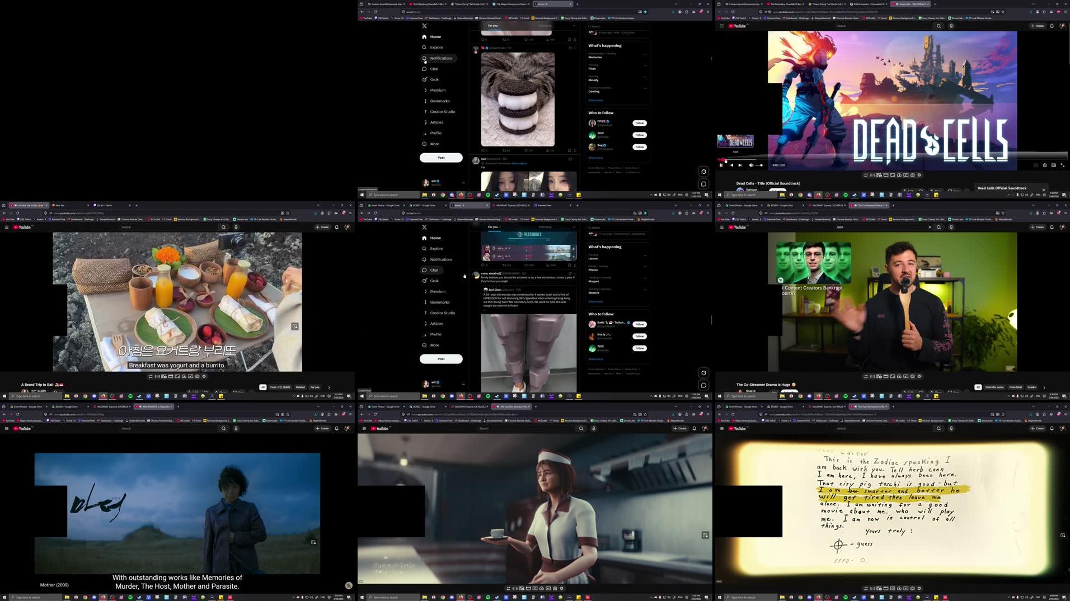1070x601 pixels.
Task: Pause the Dead Cells soundtrack video
Action: tap(721, 165)
